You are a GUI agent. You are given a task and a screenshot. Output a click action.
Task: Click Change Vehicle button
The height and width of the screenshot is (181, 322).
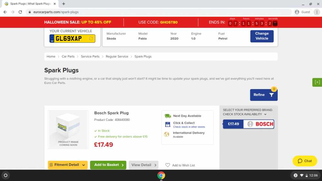[262, 36]
